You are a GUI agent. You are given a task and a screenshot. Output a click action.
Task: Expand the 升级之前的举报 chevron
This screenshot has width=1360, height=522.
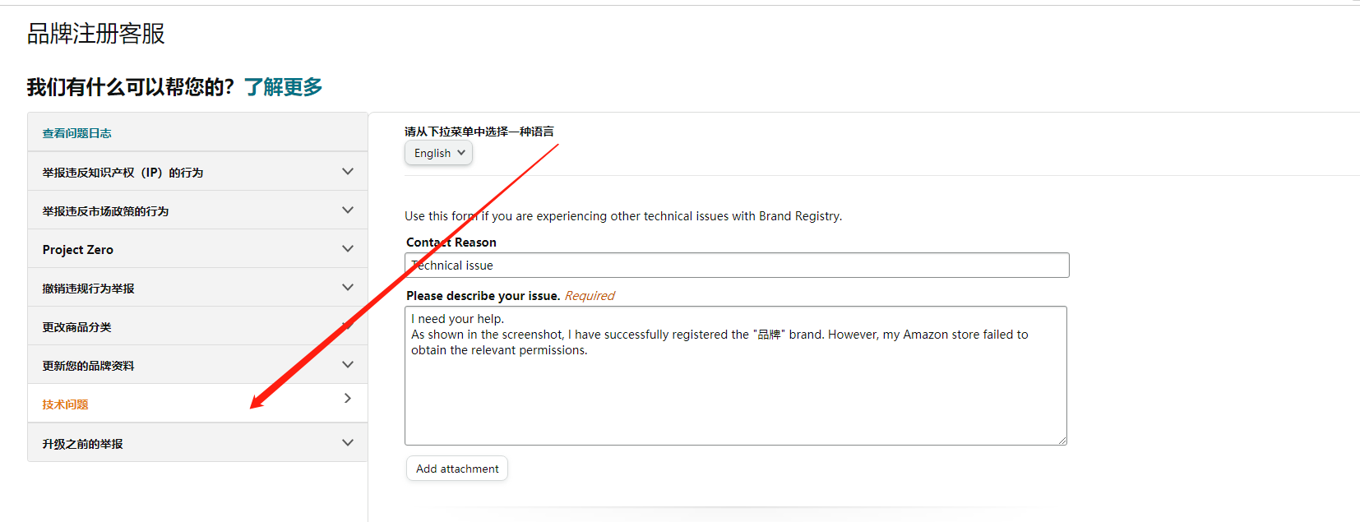point(348,443)
